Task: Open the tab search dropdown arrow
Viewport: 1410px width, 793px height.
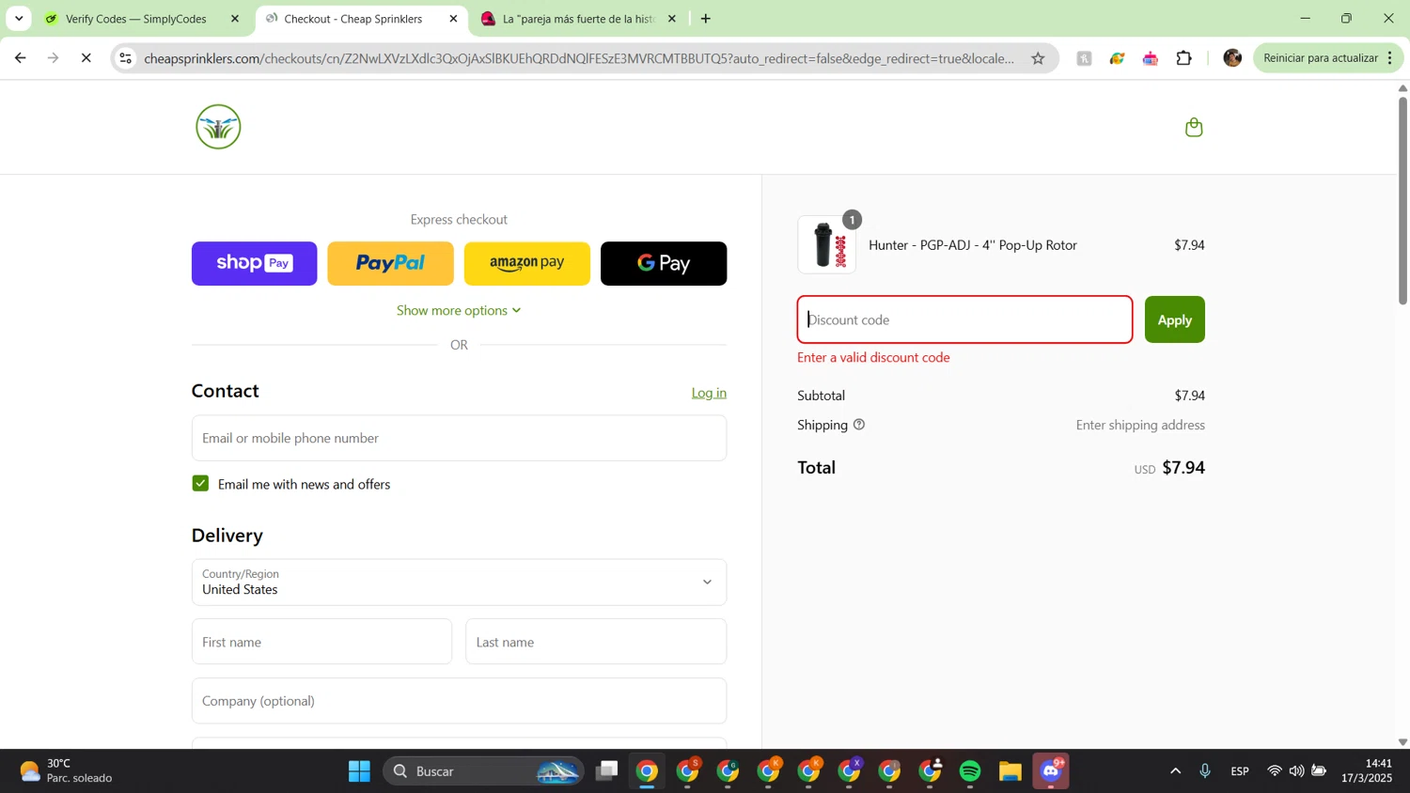Action: click(19, 19)
